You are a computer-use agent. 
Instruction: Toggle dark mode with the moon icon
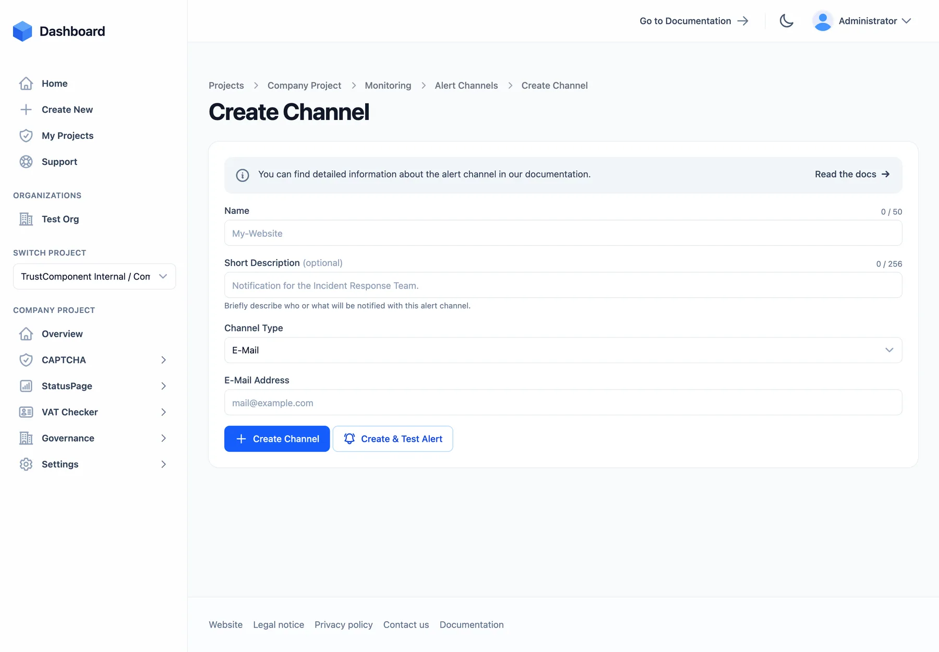point(787,21)
